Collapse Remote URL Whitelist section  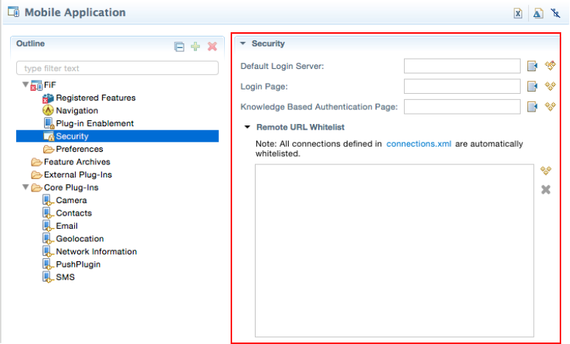(248, 127)
